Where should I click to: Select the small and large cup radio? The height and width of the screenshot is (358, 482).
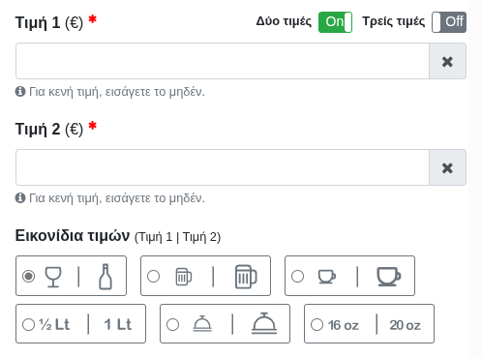coord(297,276)
